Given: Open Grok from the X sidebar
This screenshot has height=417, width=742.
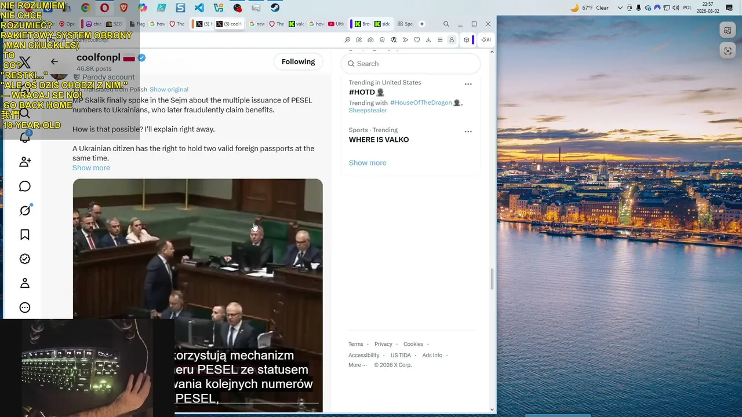Looking at the screenshot, I should (25, 210).
